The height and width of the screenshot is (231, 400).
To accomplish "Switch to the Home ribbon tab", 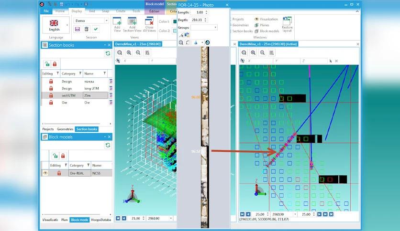I will point(60,11).
